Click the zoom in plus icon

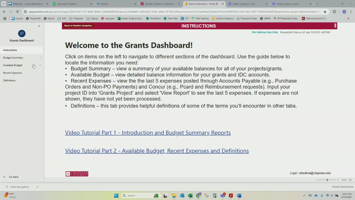click(x=338, y=180)
